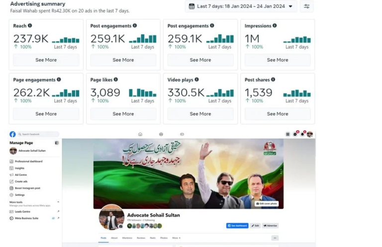Screen dimensions: 382x247
Task: Click the Facebook logo icon
Action: tap(12, 134)
